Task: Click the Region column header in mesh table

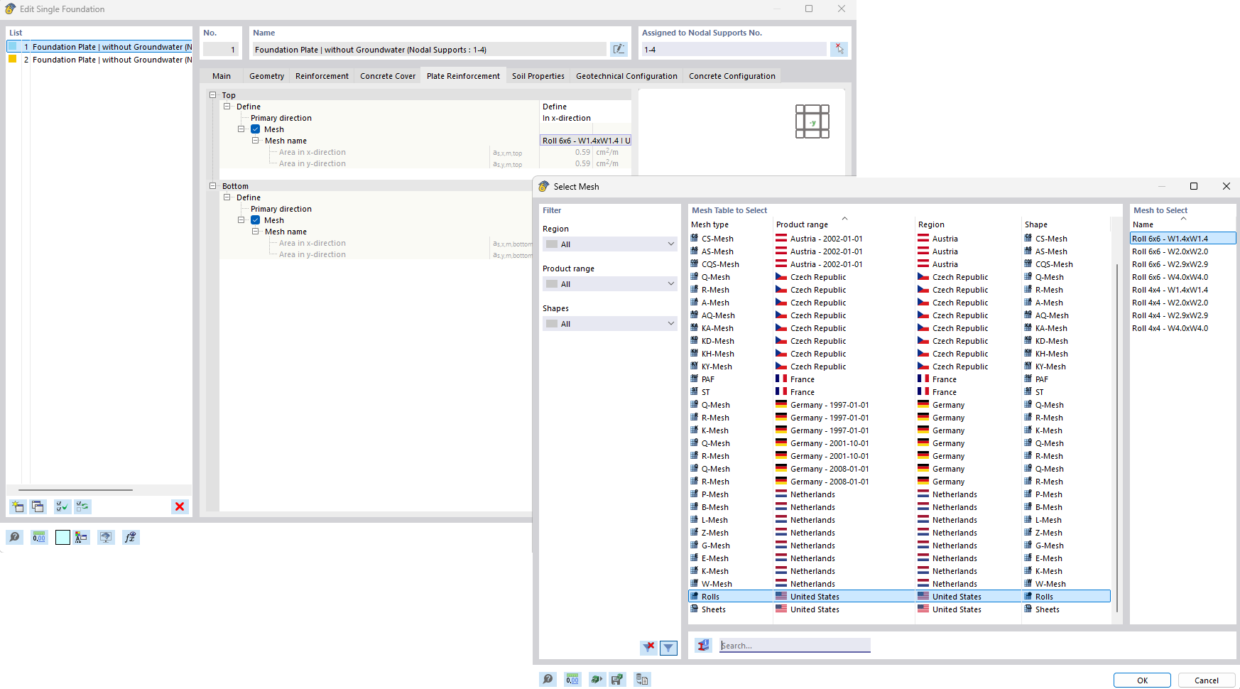Action: click(x=968, y=224)
